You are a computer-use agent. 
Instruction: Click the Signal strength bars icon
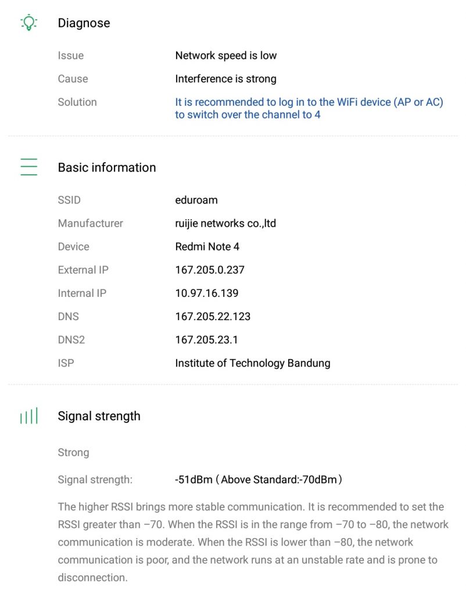[x=28, y=416]
